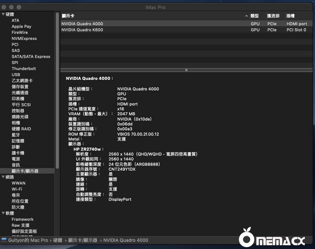Image resolution: width=315 pixels, height=249 pixels.
Task: Select the NVIDIA Quadro 4000 row
Action: (82, 24)
